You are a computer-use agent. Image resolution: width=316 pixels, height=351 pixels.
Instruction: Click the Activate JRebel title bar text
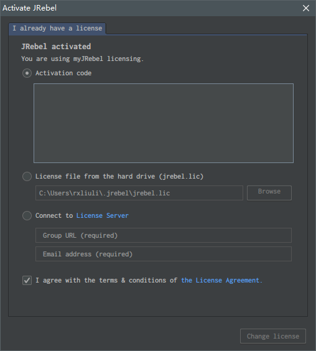click(x=29, y=8)
